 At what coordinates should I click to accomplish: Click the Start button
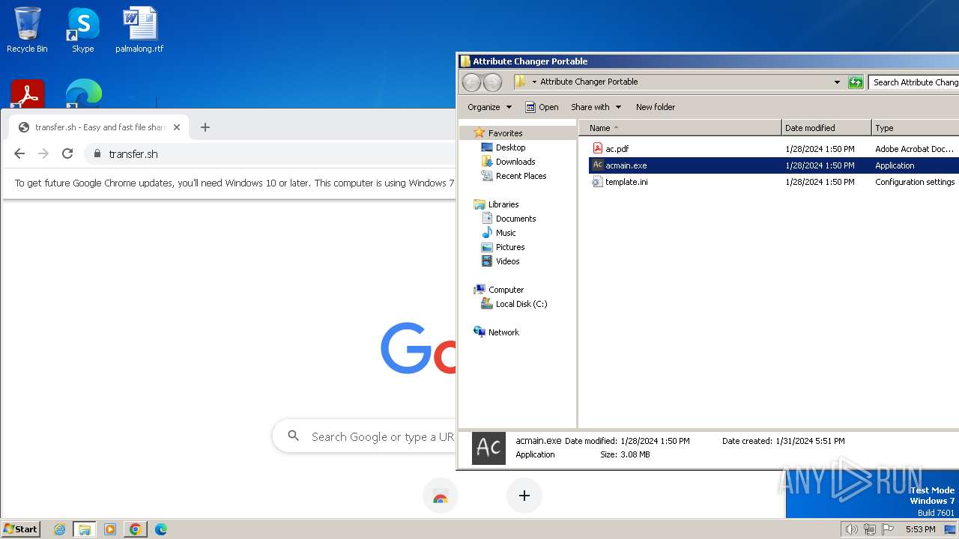pyautogui.click(x=21, y=529)
